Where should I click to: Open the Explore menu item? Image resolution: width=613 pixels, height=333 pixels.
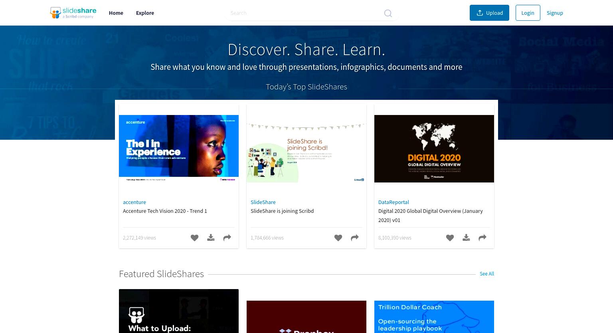point(145,13)
